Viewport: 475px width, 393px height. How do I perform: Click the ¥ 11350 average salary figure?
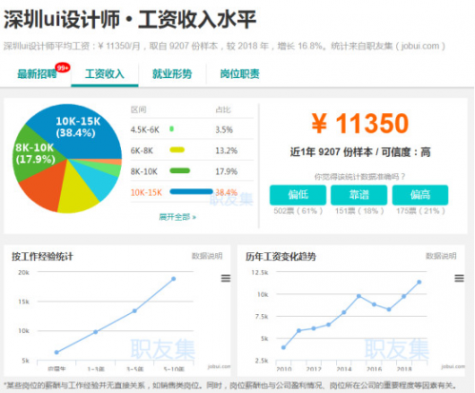360,124
